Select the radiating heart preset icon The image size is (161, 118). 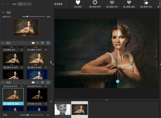tap(112, 3)
